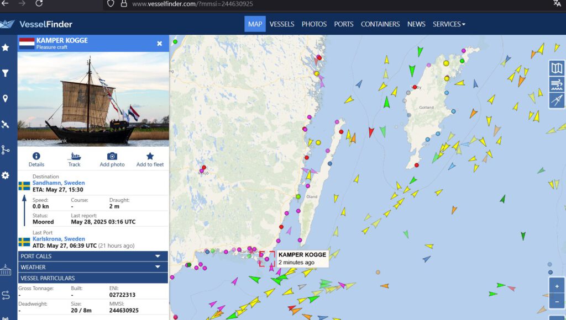Click the ENI value 02722313
Viewport: 566px width, 320px height.
[122, 295]
